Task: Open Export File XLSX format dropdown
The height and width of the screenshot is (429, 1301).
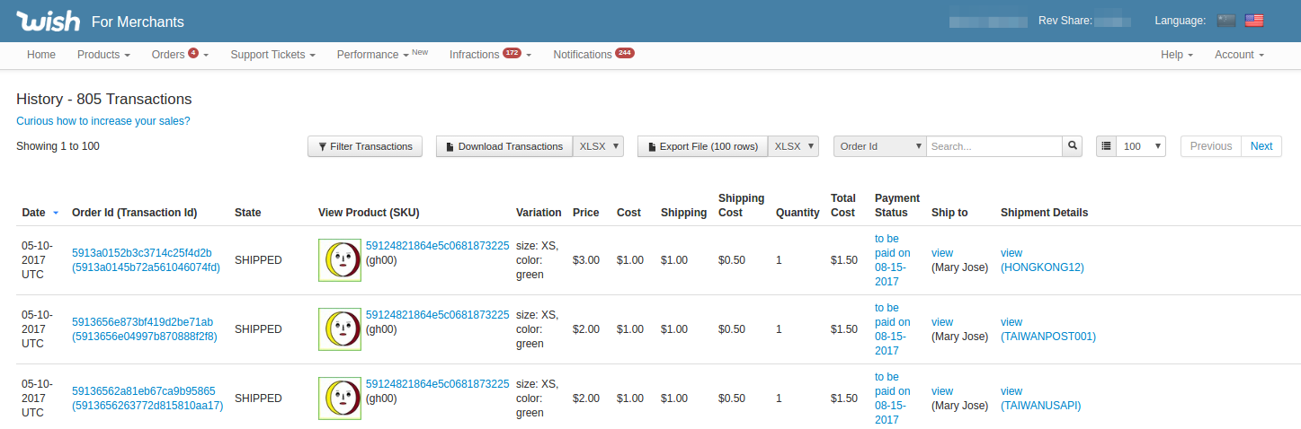Action: tap(794, 146)
